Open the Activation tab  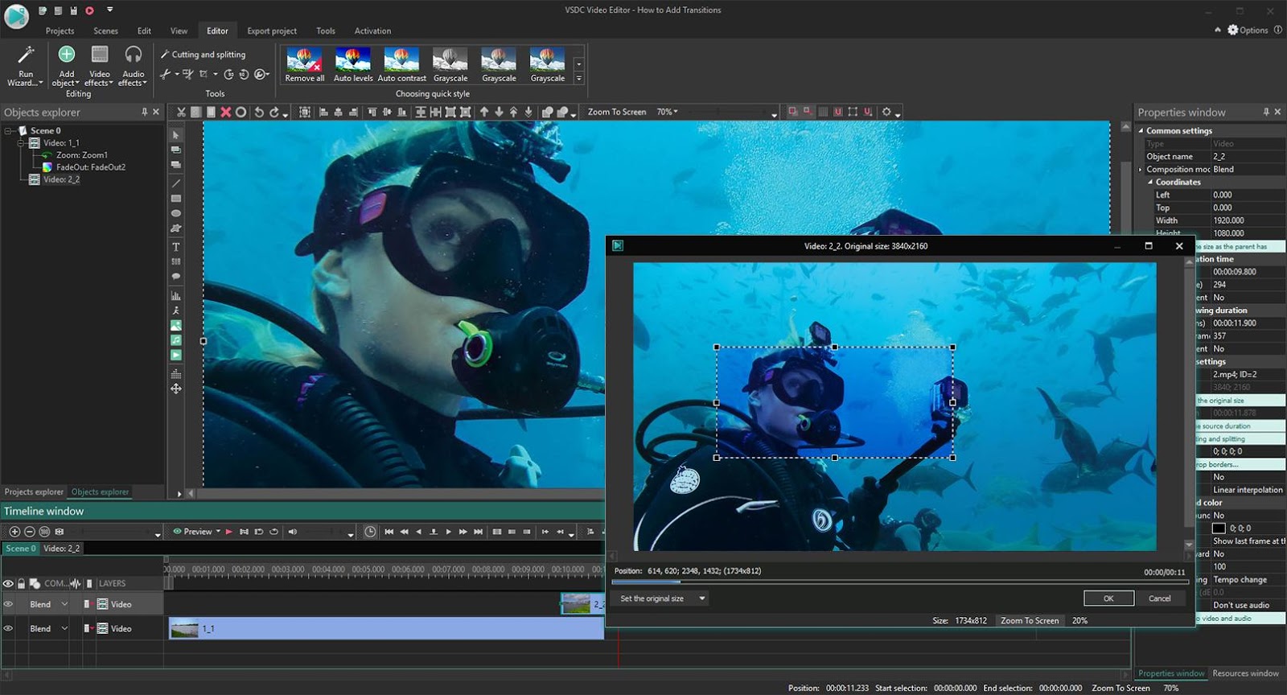(372, 31)
